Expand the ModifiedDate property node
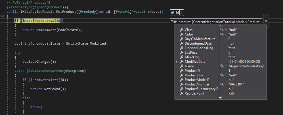Viewport: 283px width, 115px height. point(177,62)
